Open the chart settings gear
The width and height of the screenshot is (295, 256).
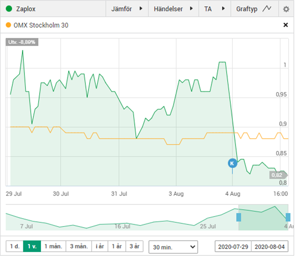point(286,9)
